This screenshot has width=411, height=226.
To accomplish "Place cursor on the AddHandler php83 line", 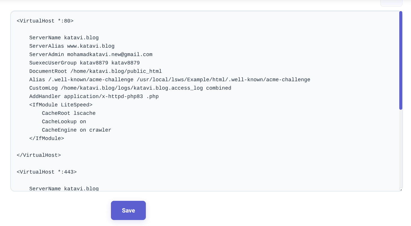I will click(x=94, y=97).
